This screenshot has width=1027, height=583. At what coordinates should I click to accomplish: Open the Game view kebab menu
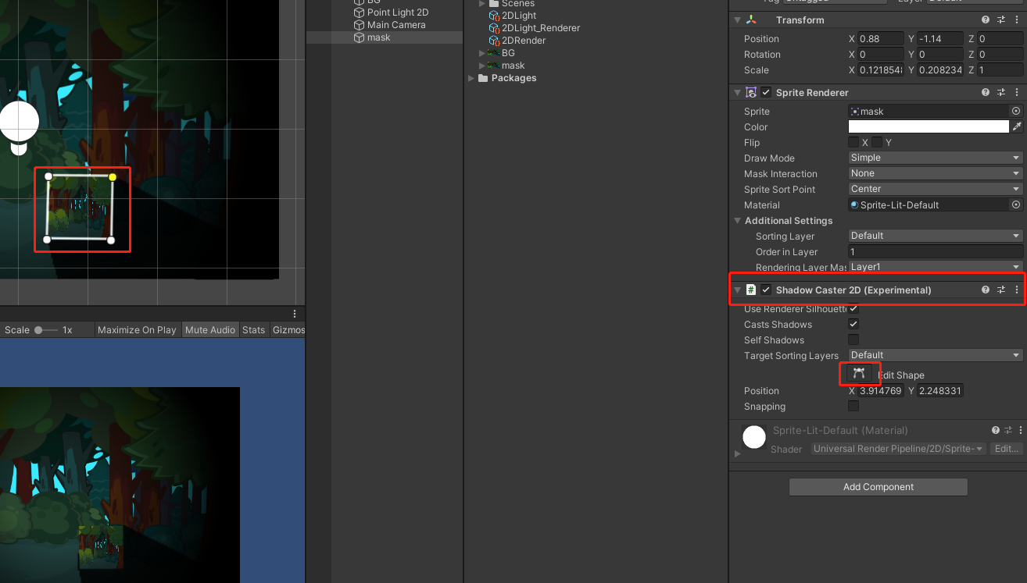(x=295, y=313)
